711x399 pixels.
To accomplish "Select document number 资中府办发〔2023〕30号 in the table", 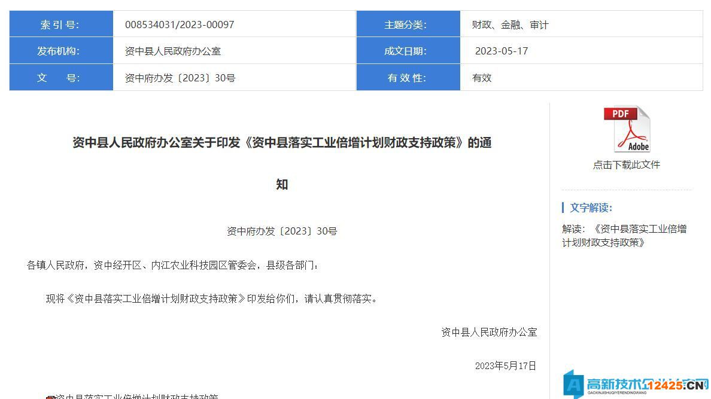I will (180, 78).
